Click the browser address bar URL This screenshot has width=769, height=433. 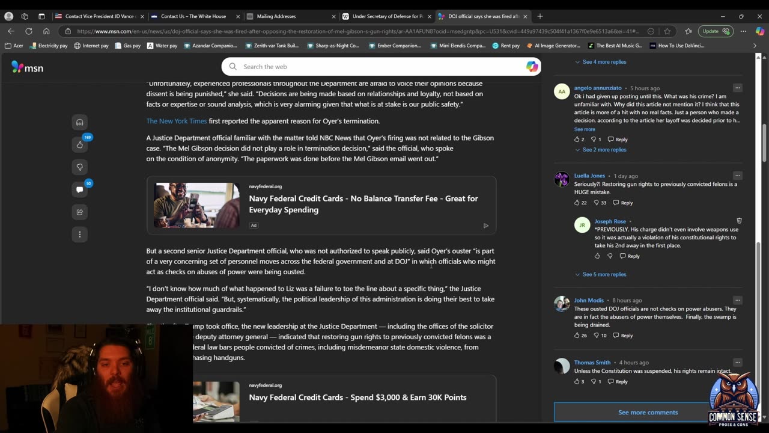(x=357, y=31)
